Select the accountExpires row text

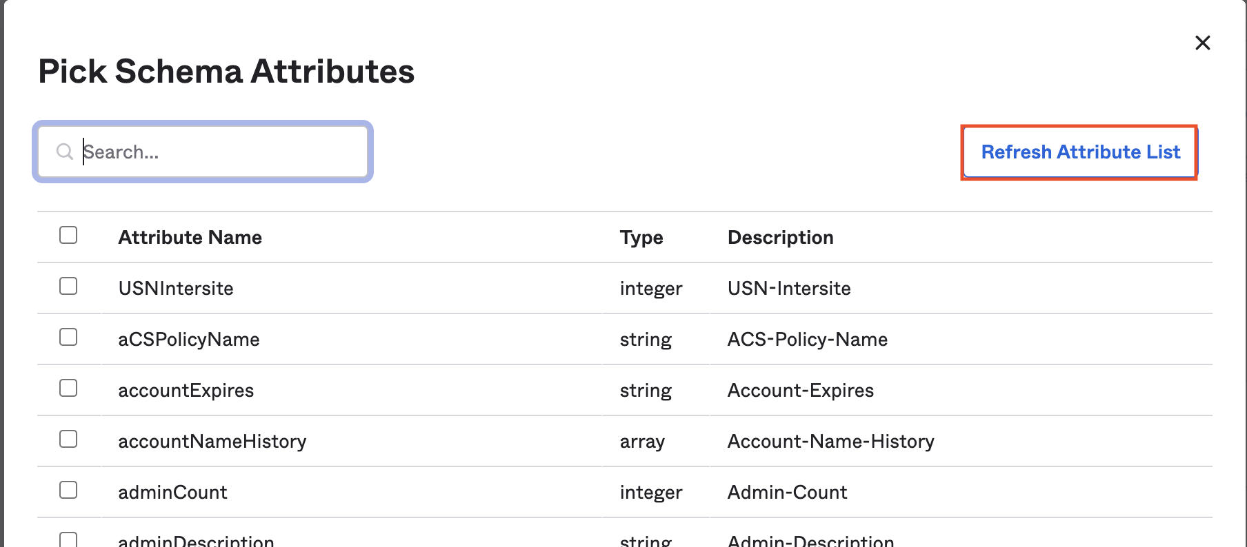tap(186, 391)
